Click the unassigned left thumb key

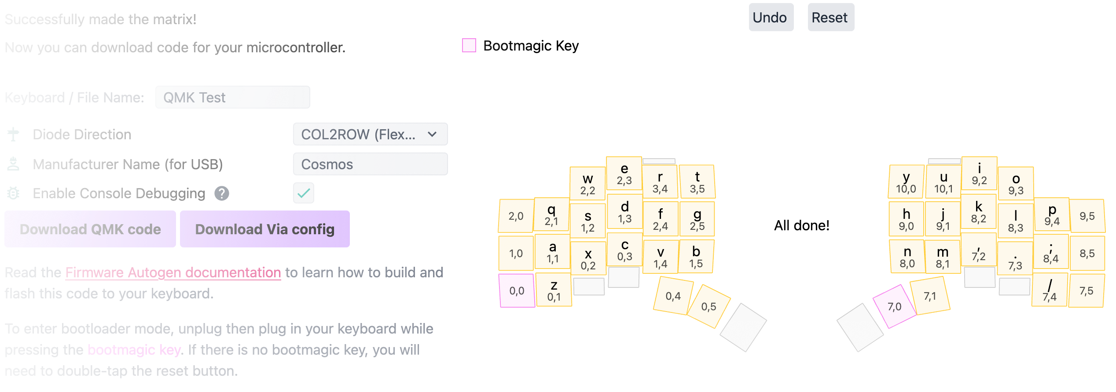pyautogui.click(x=743, y=327)
